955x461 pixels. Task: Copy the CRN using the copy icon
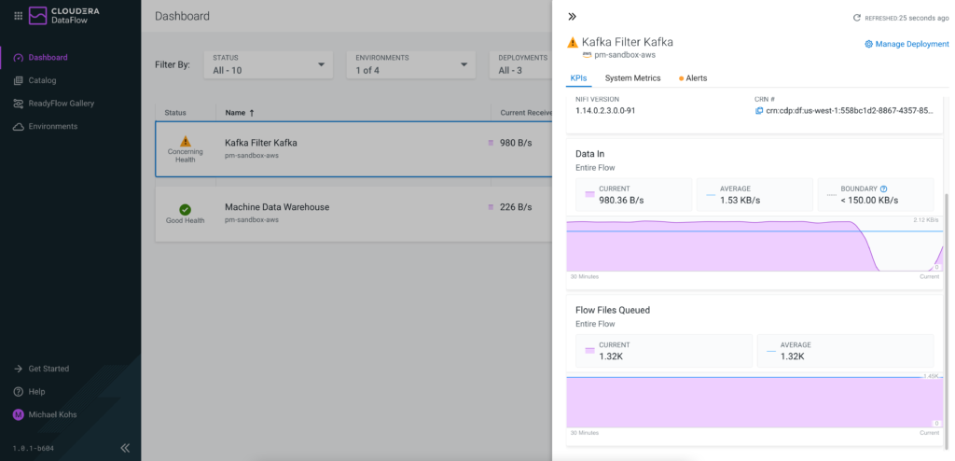(759, 111)
